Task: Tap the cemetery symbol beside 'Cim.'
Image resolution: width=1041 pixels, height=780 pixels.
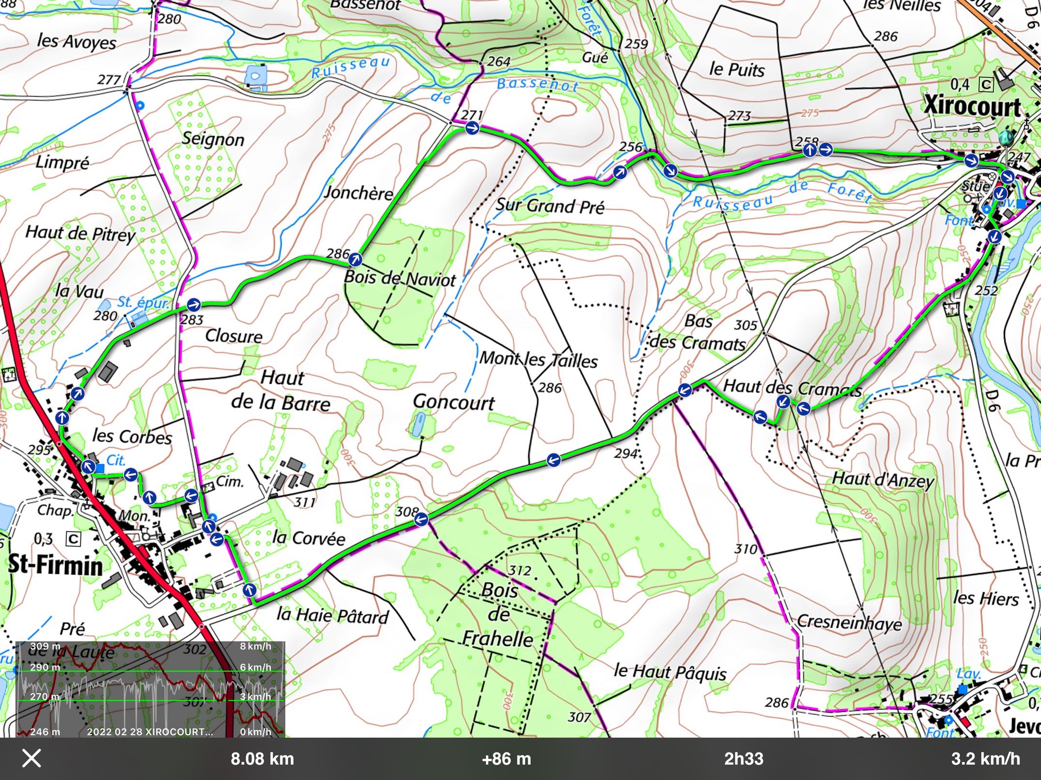Action: pyautogui.click(x=208, y=487)
